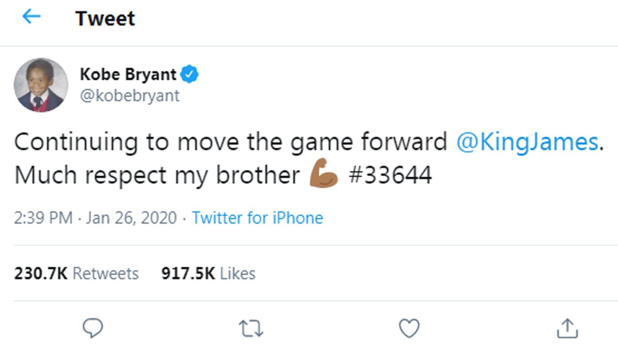
Task: Open the @KingJames mention
Action: tap(527, 142)
